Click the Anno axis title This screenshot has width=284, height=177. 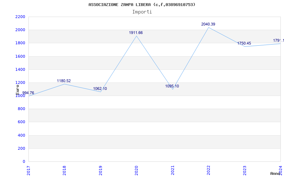pos(275,173)
